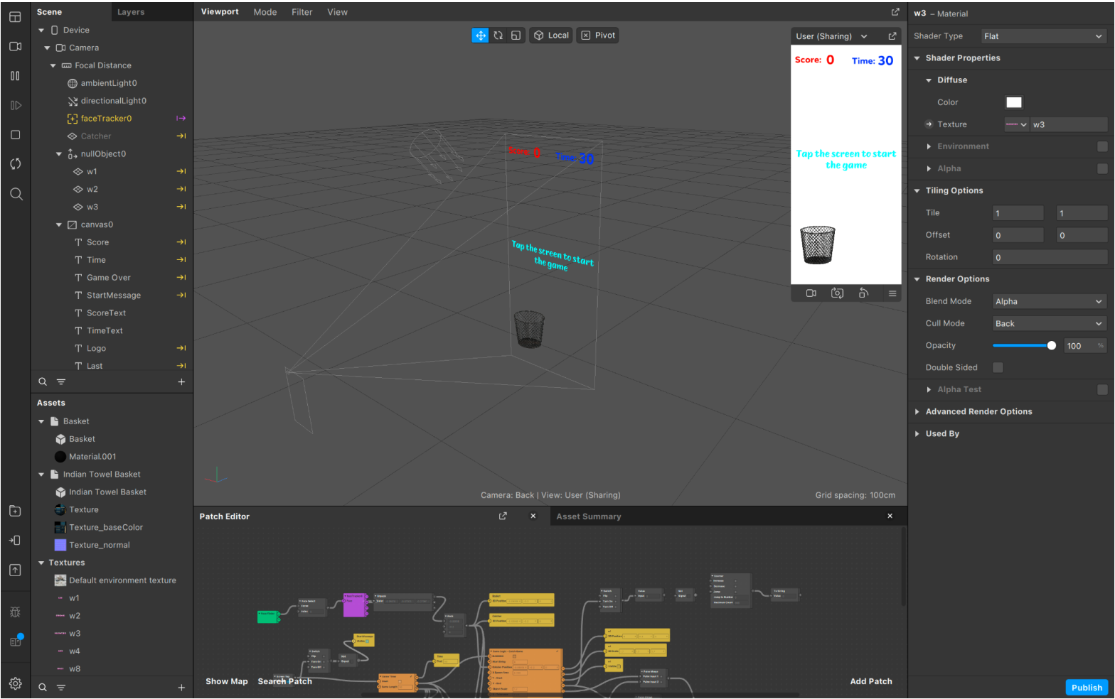Pause the effect from left sidebar
Screen dimensions: 1115x699
tap(15, 76)
